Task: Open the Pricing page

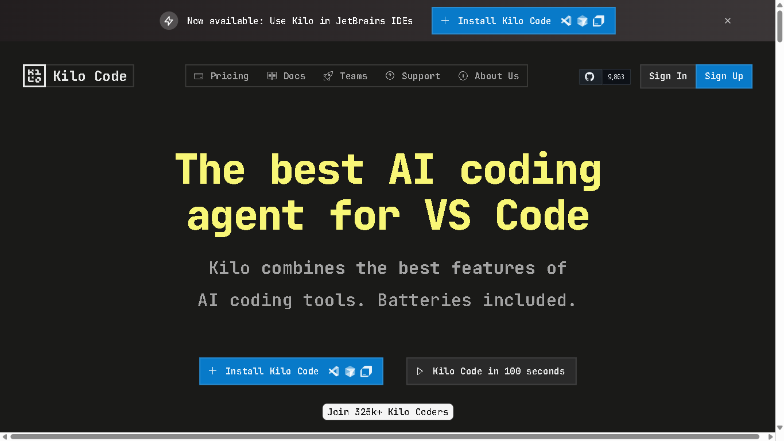Action: click(222, 76)
